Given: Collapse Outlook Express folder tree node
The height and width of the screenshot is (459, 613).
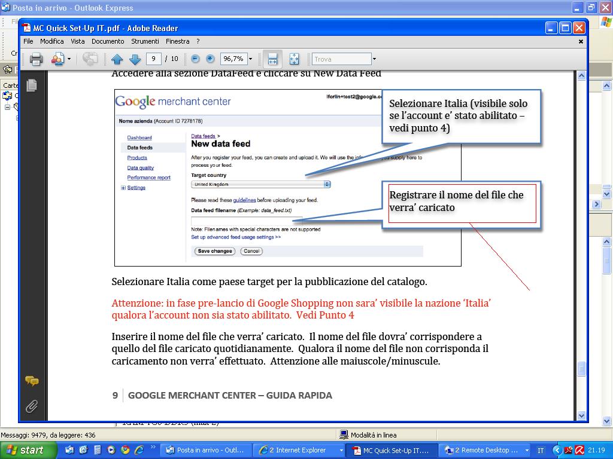Looking at the screenshot, I should coord(7,107).
